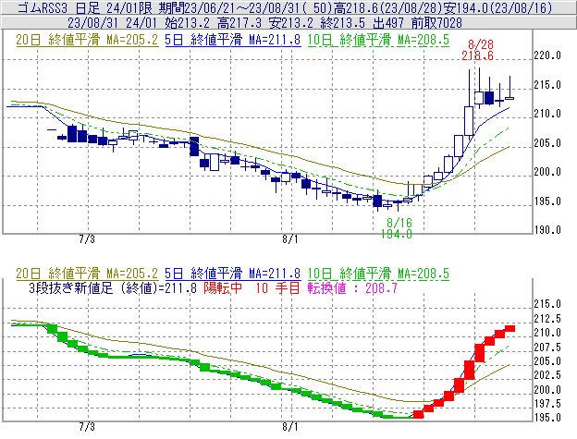Image resolution: width=577 pixels, height=439 pixels.
Task: Click the magenta 転換値 : 208.7 text
Action: pos(352,287)
